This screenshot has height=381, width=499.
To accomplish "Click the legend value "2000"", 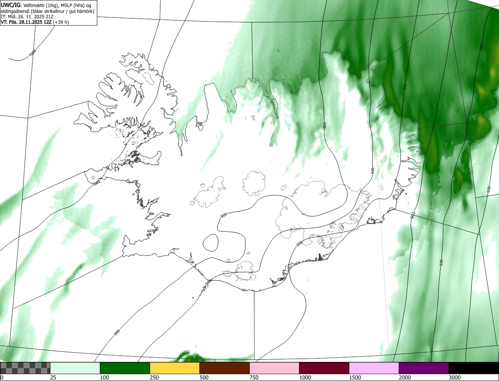I will click(x=404, y=377).
